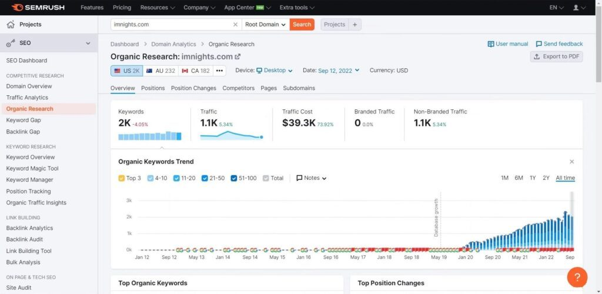
Task: Open external link icon next to imnights.com
Action: 238,56
